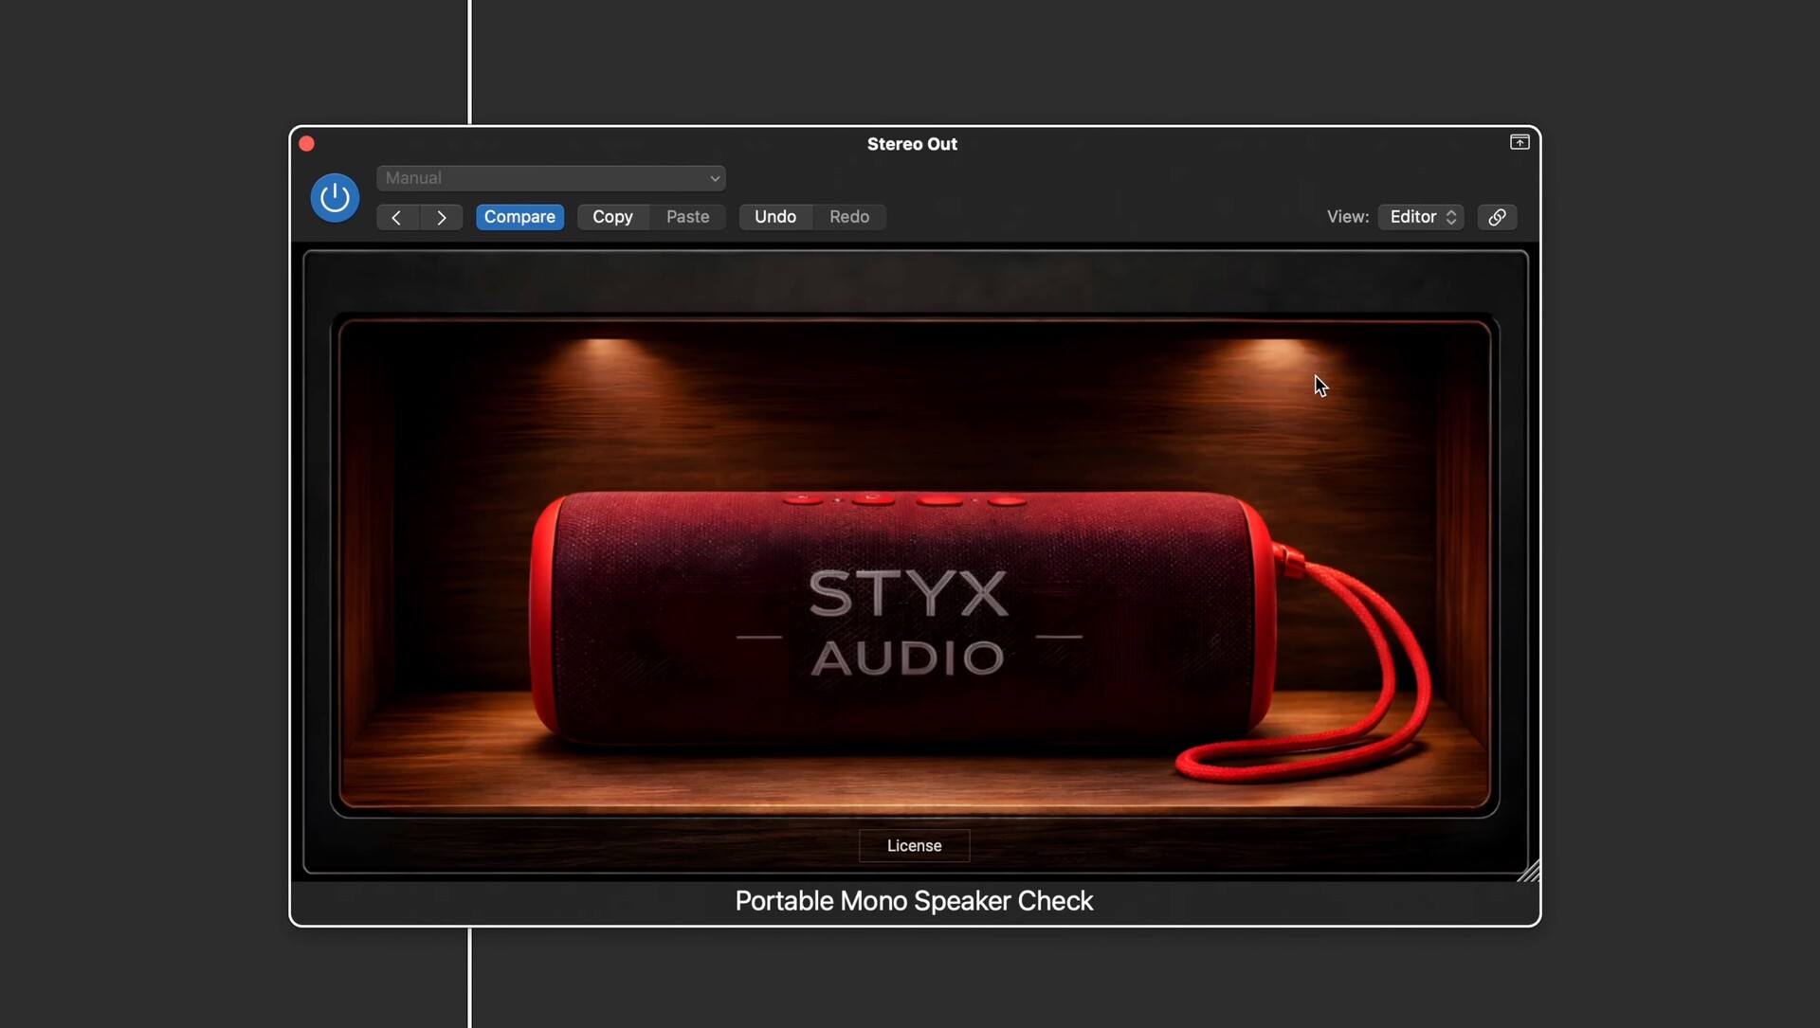Click the STYX AUDIO logo on speaker
The width and height of the screenshot is (1820, 1028).
click(908, 622)
